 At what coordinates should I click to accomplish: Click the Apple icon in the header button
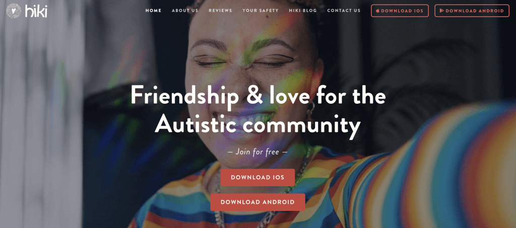[x=378, y=11]
